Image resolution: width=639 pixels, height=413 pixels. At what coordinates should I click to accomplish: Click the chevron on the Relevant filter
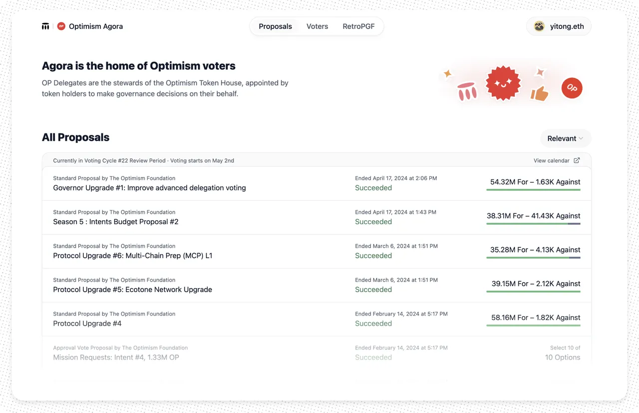(x=581, y=139)
